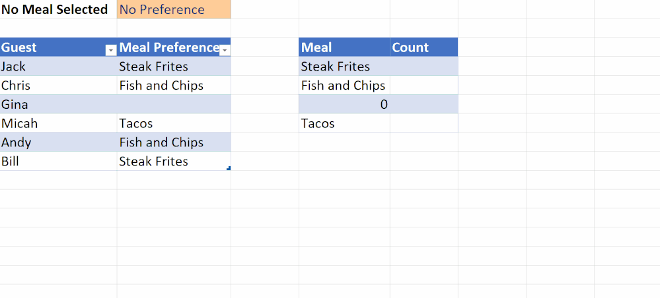The image size is (660, 298).
Task: Select Bill's Steak Frites meal preference cell
Action: click(174, 162)
